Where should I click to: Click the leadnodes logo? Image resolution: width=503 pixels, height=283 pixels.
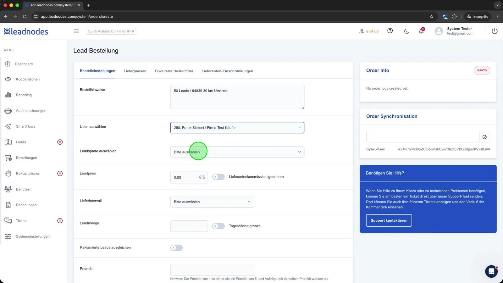click(x=26, y=31)
